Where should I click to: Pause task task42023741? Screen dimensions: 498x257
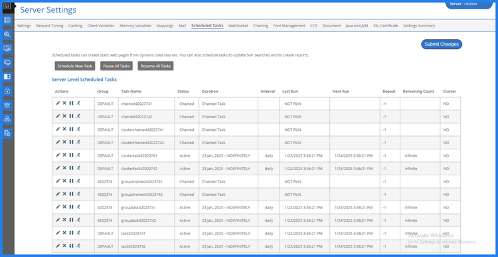click(x=71, y=233)
